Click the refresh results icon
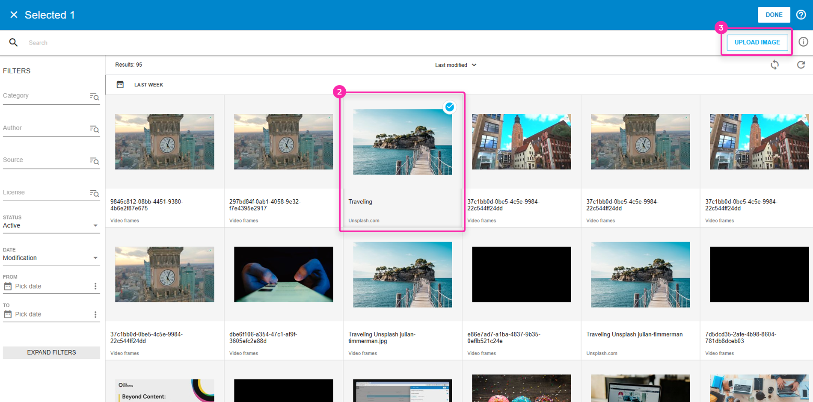This screenshot has width=813, height=402. [x=801, y=65]
